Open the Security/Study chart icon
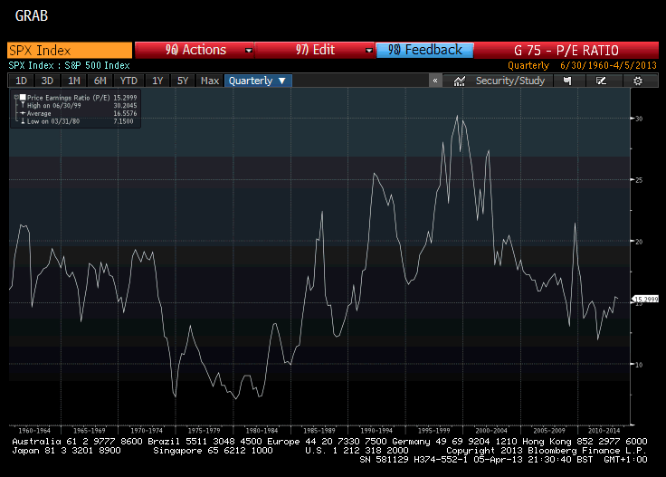Viewport: 666px width, 477px height. click(460, 81)
